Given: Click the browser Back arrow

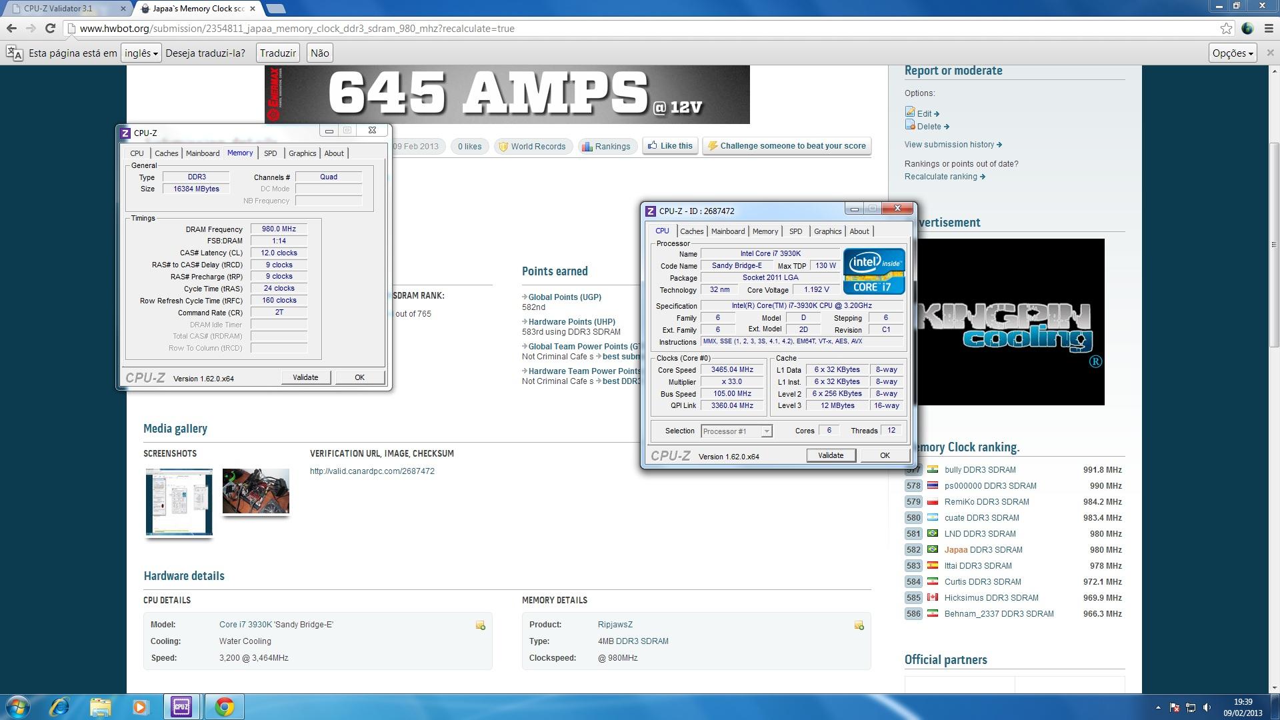Looking at the screenshot, I should [11, 28].
